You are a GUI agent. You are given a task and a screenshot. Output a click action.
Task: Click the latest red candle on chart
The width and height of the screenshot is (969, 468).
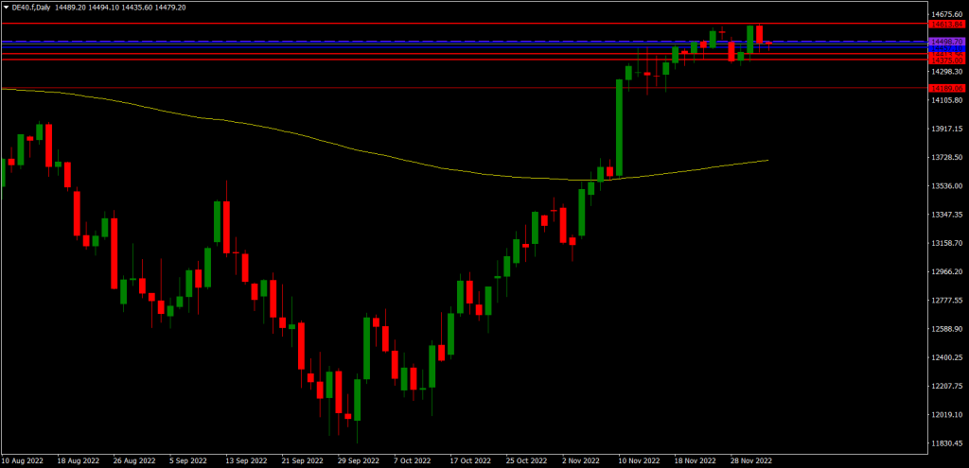click(x=768, y=43)
